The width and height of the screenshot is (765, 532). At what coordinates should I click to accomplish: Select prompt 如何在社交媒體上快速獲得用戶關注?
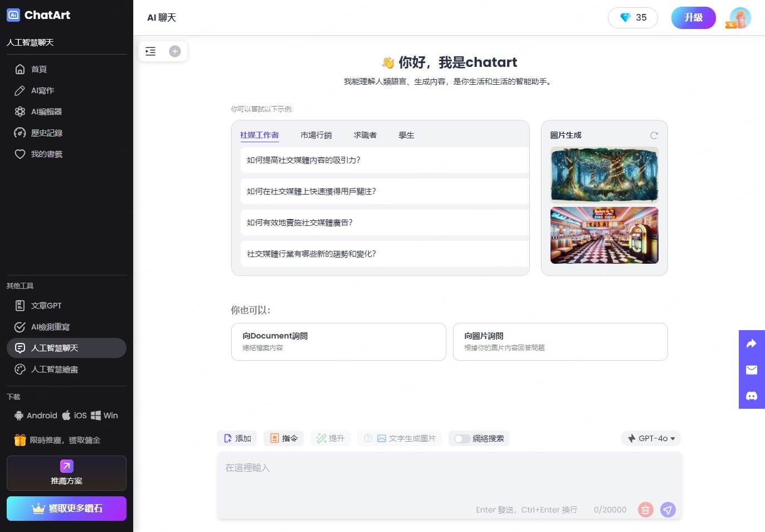(x=384, y=191)
